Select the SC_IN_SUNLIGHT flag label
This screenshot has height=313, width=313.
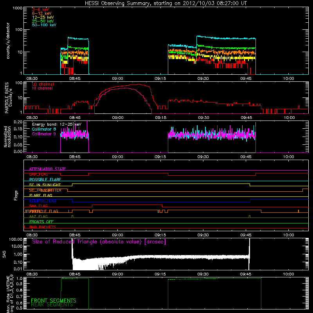click(x=45, y=185)
